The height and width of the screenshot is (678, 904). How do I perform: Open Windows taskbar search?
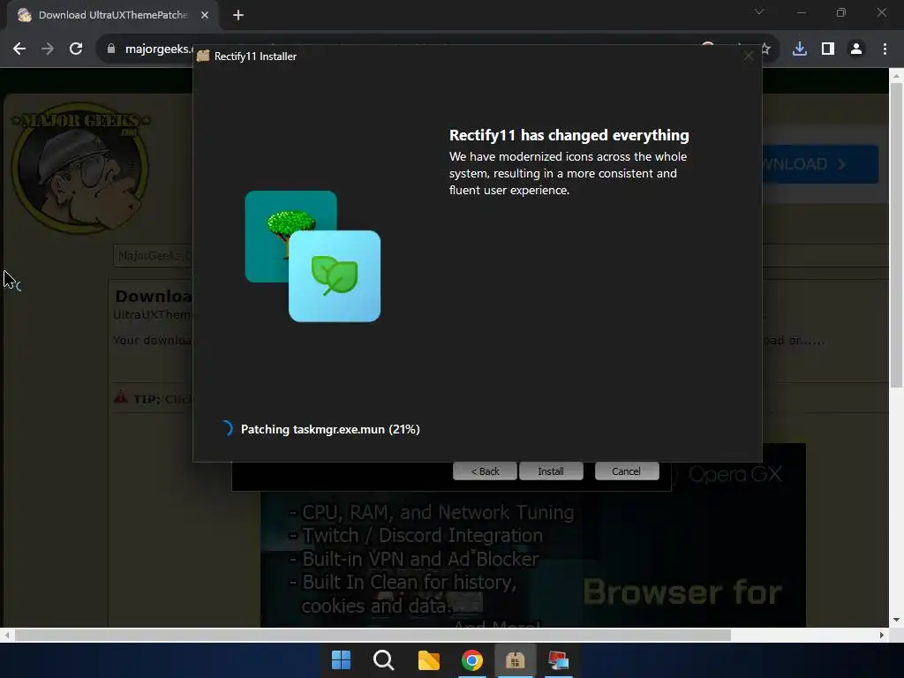tap(384, 660)
